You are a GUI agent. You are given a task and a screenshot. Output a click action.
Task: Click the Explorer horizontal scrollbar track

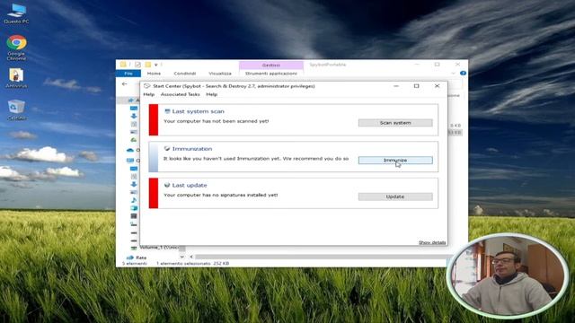pyautogui.click(x=321, y=258)
